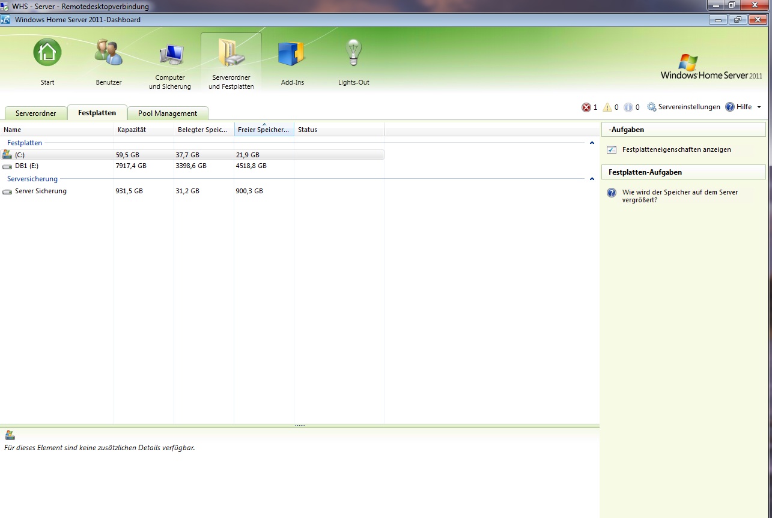Open the Start home icon
This screenshot has width=772, height=518.
(47, 53)
